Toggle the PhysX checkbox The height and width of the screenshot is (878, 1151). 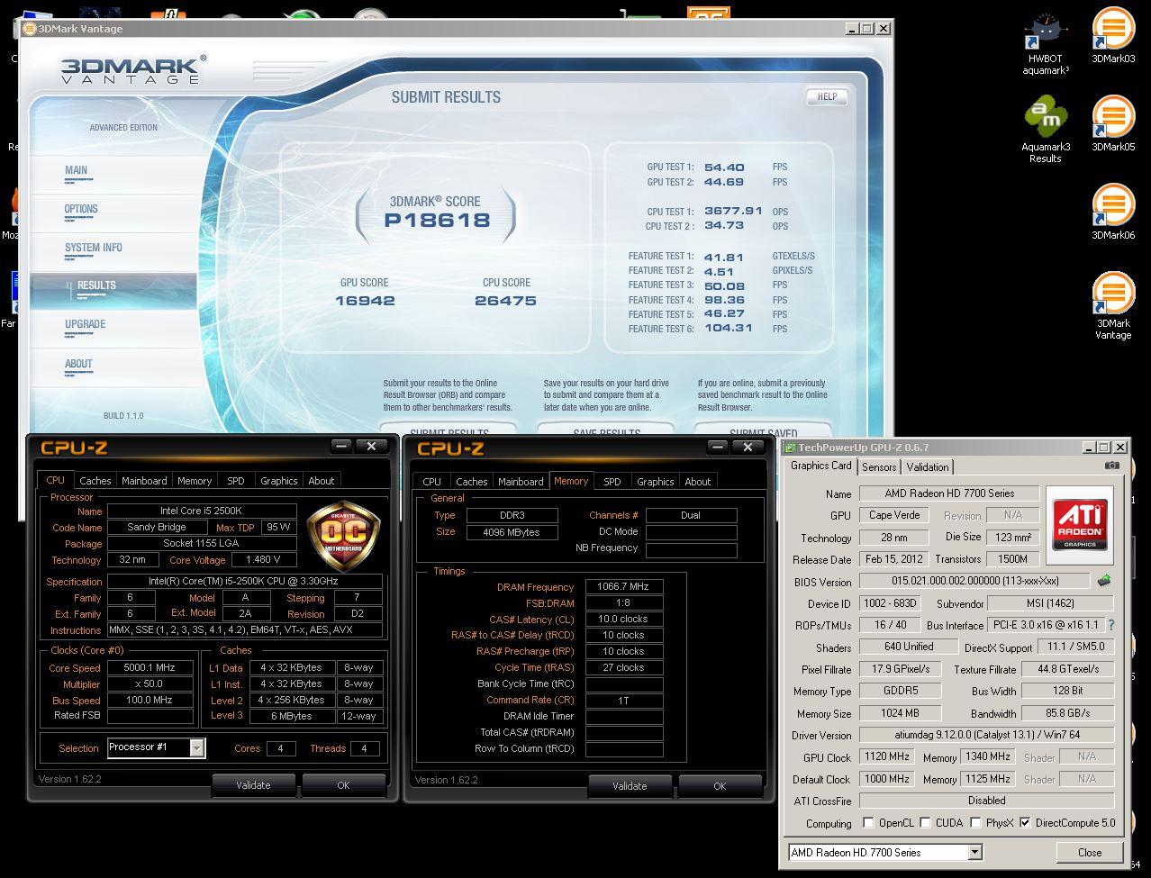(975, 822)
